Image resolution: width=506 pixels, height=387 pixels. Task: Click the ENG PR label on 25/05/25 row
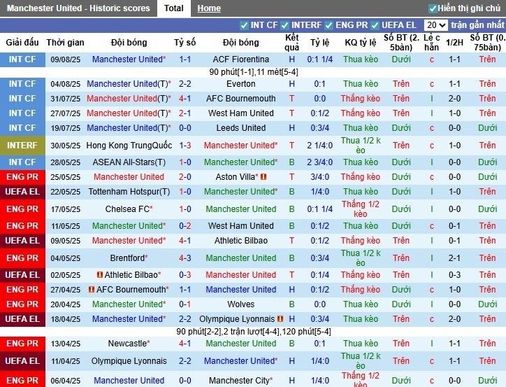pyautogui.click(x=22, y=176)
